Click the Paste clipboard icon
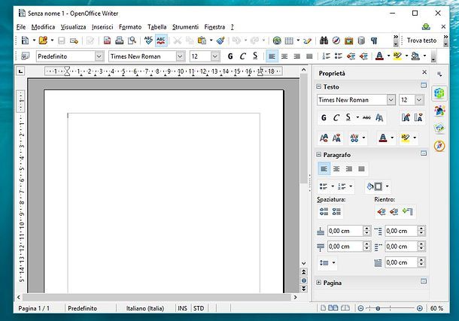Screen dimensions: 459x321 202,41
